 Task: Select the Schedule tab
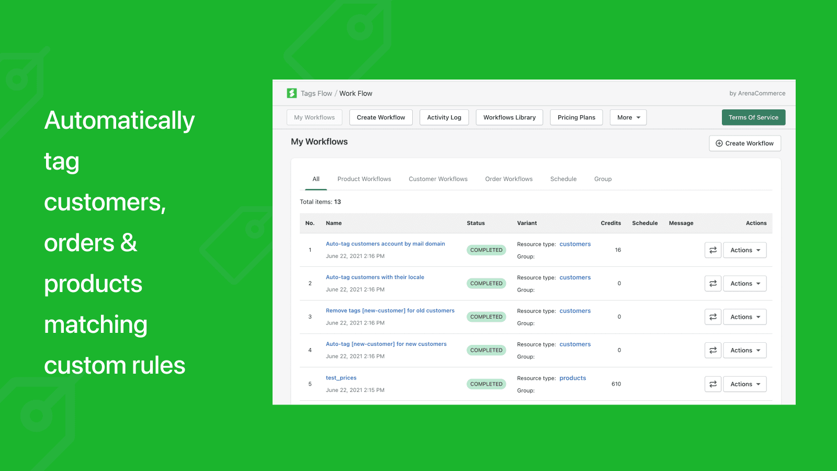(x=563, y=179)
